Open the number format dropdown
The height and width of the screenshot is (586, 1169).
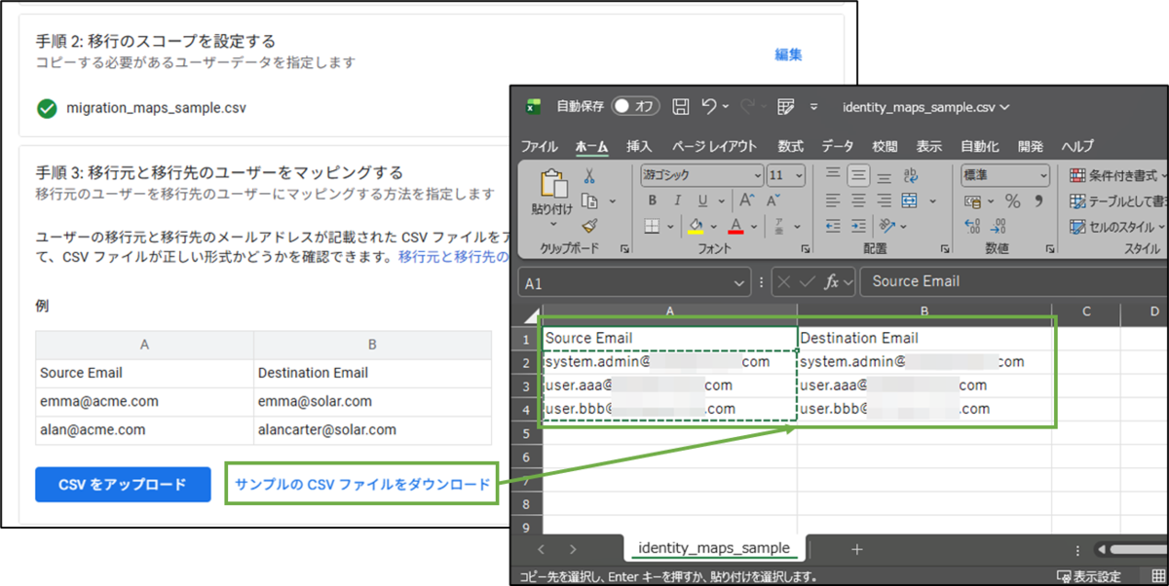tap(1044, 176)
